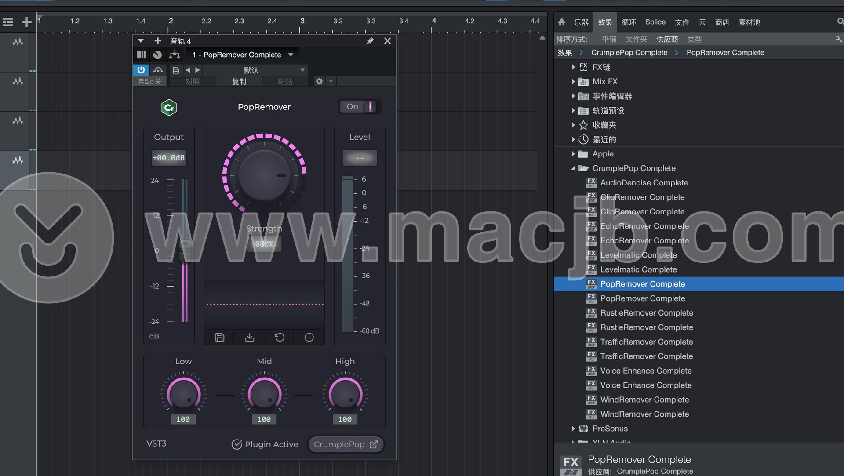This screenshot has width=844, height=476.
Task: Add a track with the plus icon
Action: 26,22
